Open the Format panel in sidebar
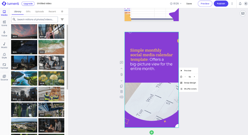 pyautogui.click(x=4, y=66)
